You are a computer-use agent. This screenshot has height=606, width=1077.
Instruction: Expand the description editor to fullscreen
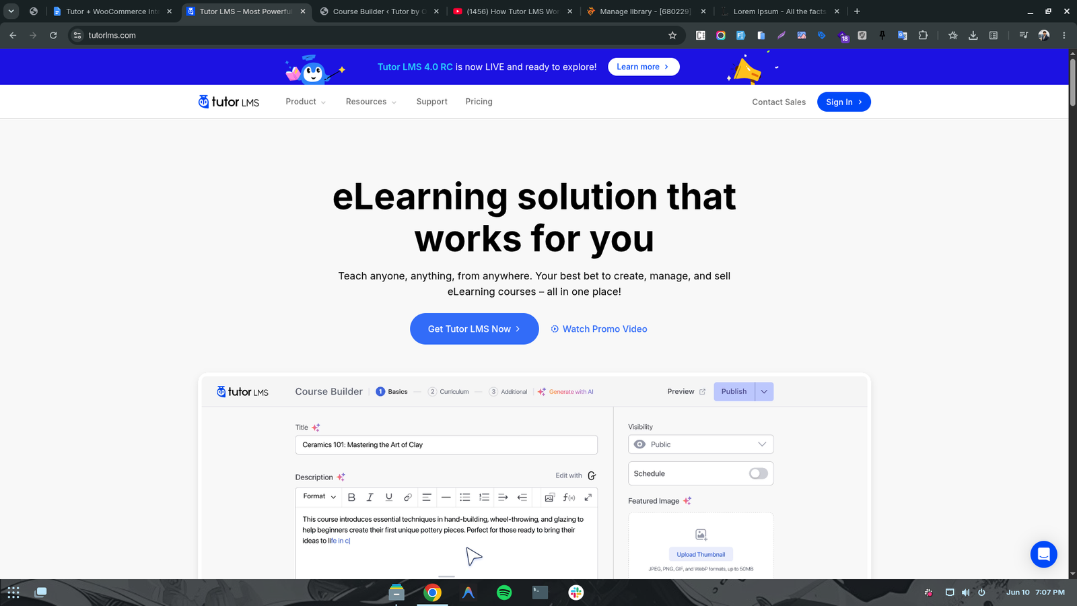588,497
